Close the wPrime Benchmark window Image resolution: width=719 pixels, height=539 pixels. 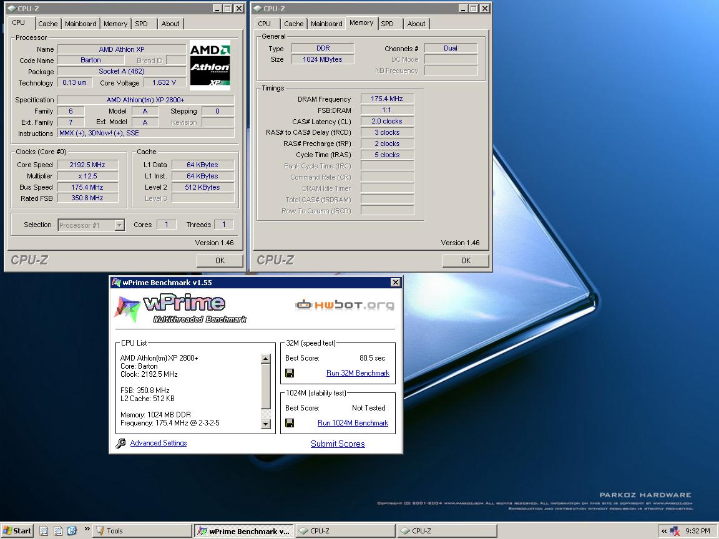(395, 283)
